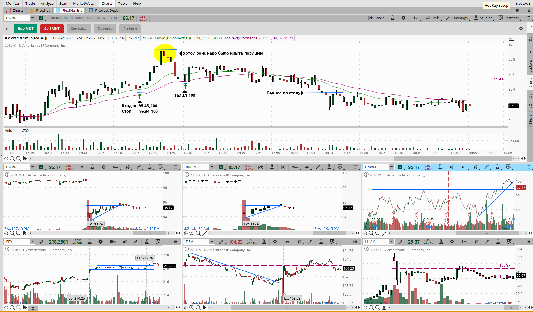This screenshot has height=312, width=533.
Task: Zoom out on the main BMRN chart
Action: coord(18,159)
